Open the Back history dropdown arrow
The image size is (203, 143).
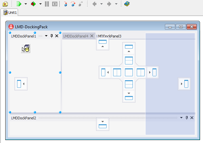(102, 4)
